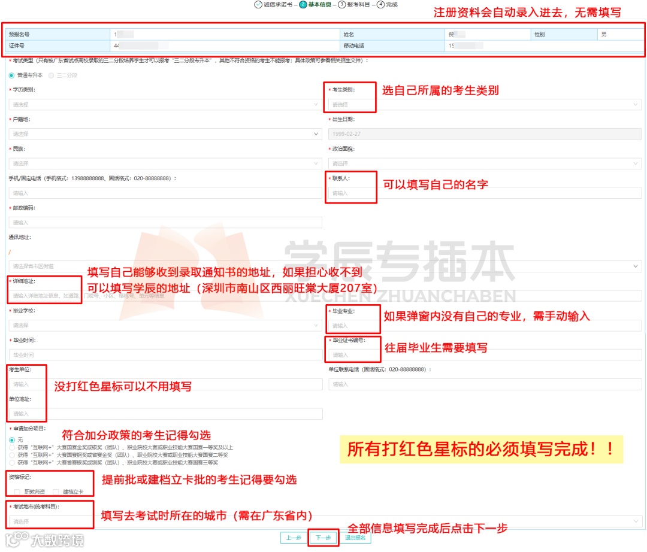Go to the 报考科目 step label

359,5
